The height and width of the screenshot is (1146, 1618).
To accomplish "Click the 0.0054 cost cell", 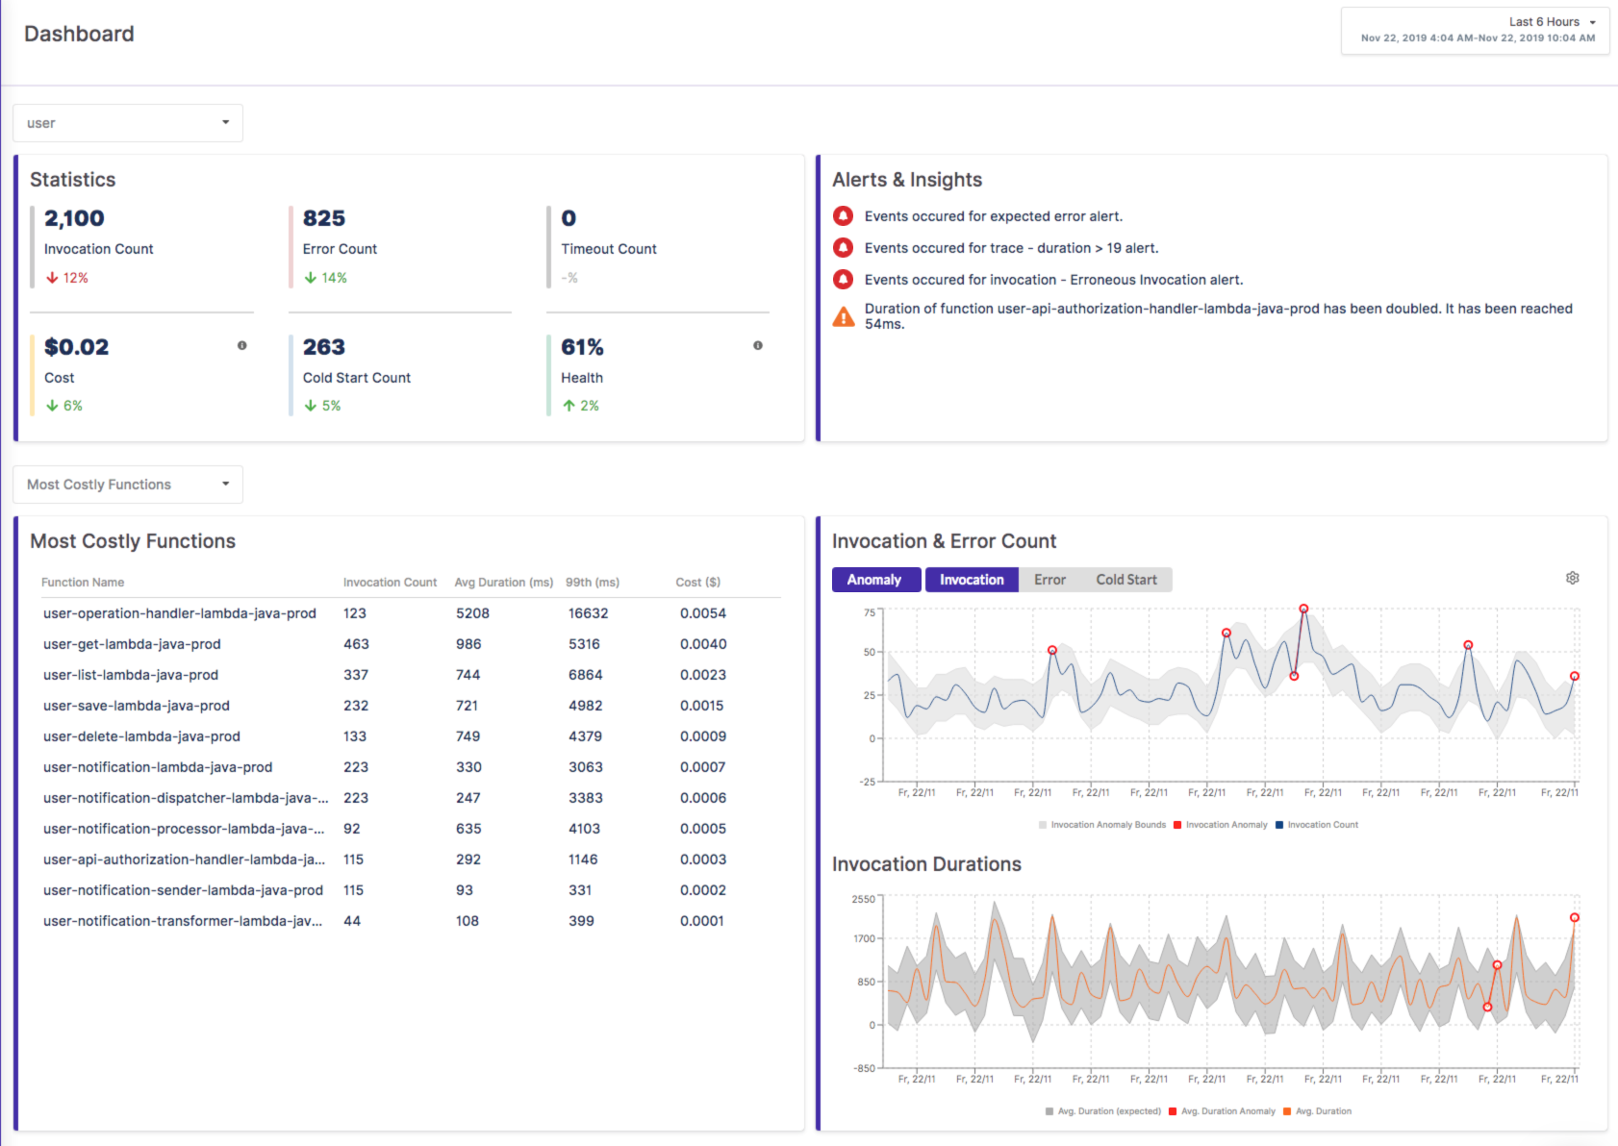I will click(x=703, y=613).
